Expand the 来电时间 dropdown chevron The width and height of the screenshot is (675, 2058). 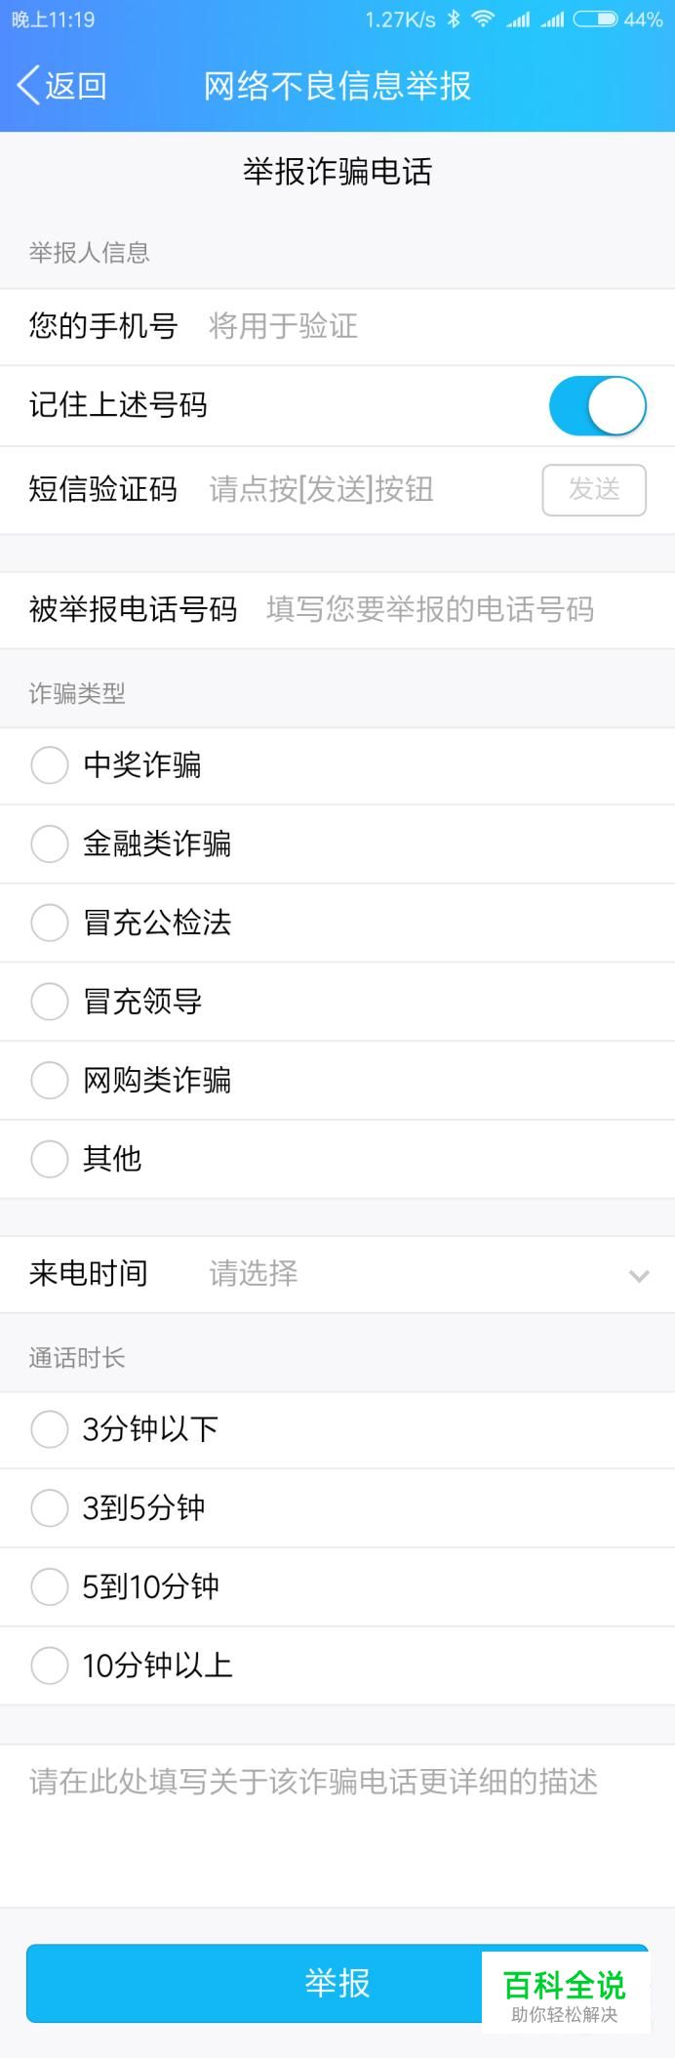click(x=639, y=1275)
